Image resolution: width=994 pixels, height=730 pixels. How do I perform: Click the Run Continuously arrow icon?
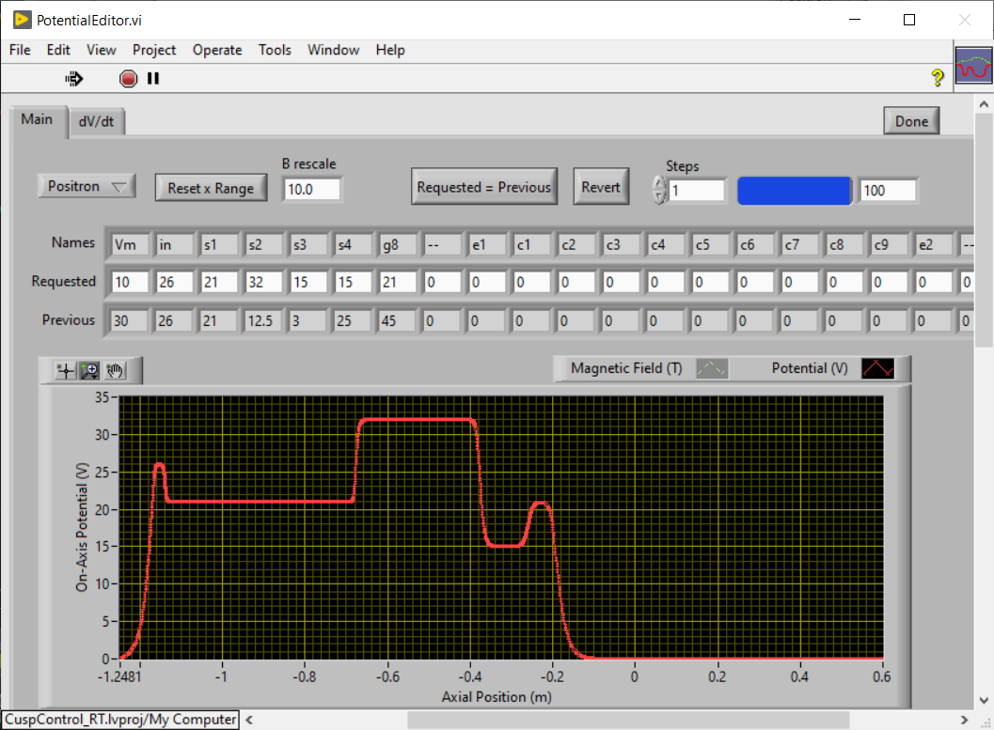point(74,79)
